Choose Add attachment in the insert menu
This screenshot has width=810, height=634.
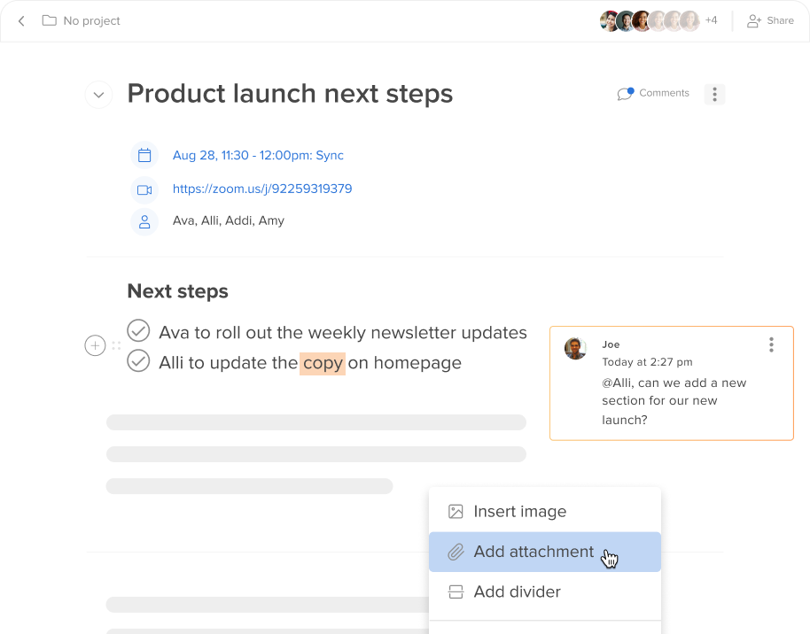click(545, 552)
